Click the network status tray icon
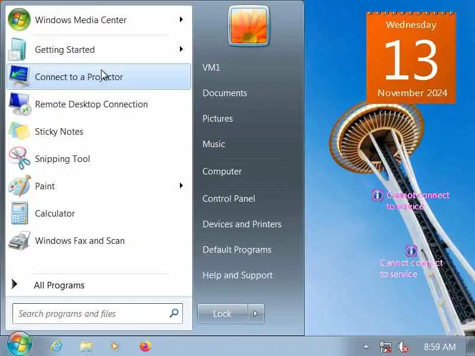The height and width of the screenshot is (356, 475). click(x=385, y=347)
